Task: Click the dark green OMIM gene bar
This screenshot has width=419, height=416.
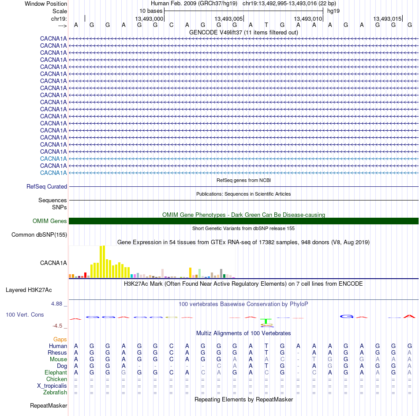Action: [x=243, y=221]
